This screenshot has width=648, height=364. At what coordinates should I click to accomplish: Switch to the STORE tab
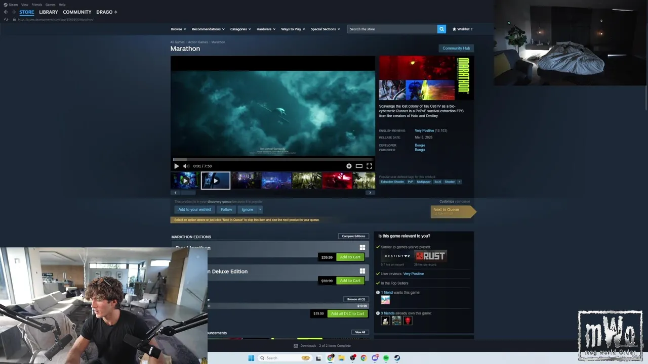click(27, 12)
